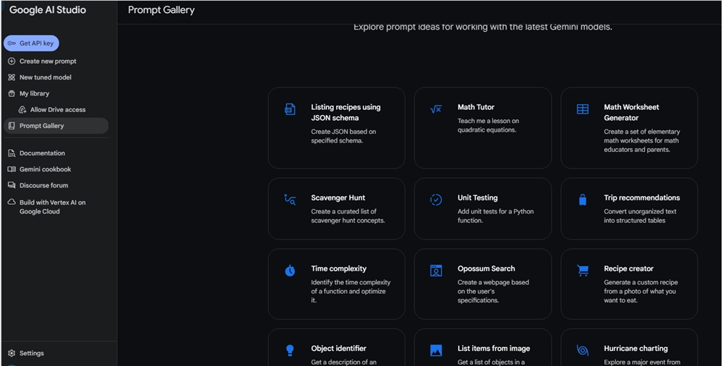Start a new prompt via Create new prompt
Viewport: 723px width, 366px height.
[x=47, y=61]
